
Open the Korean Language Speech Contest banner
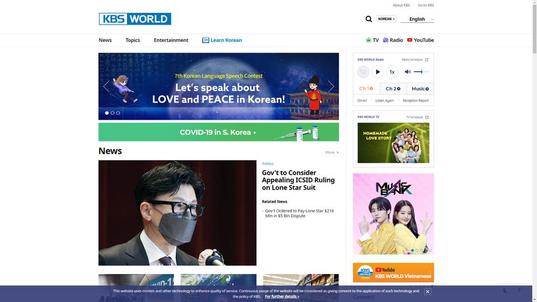tap(219, 86)
